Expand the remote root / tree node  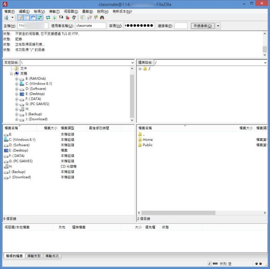[140, 69]
